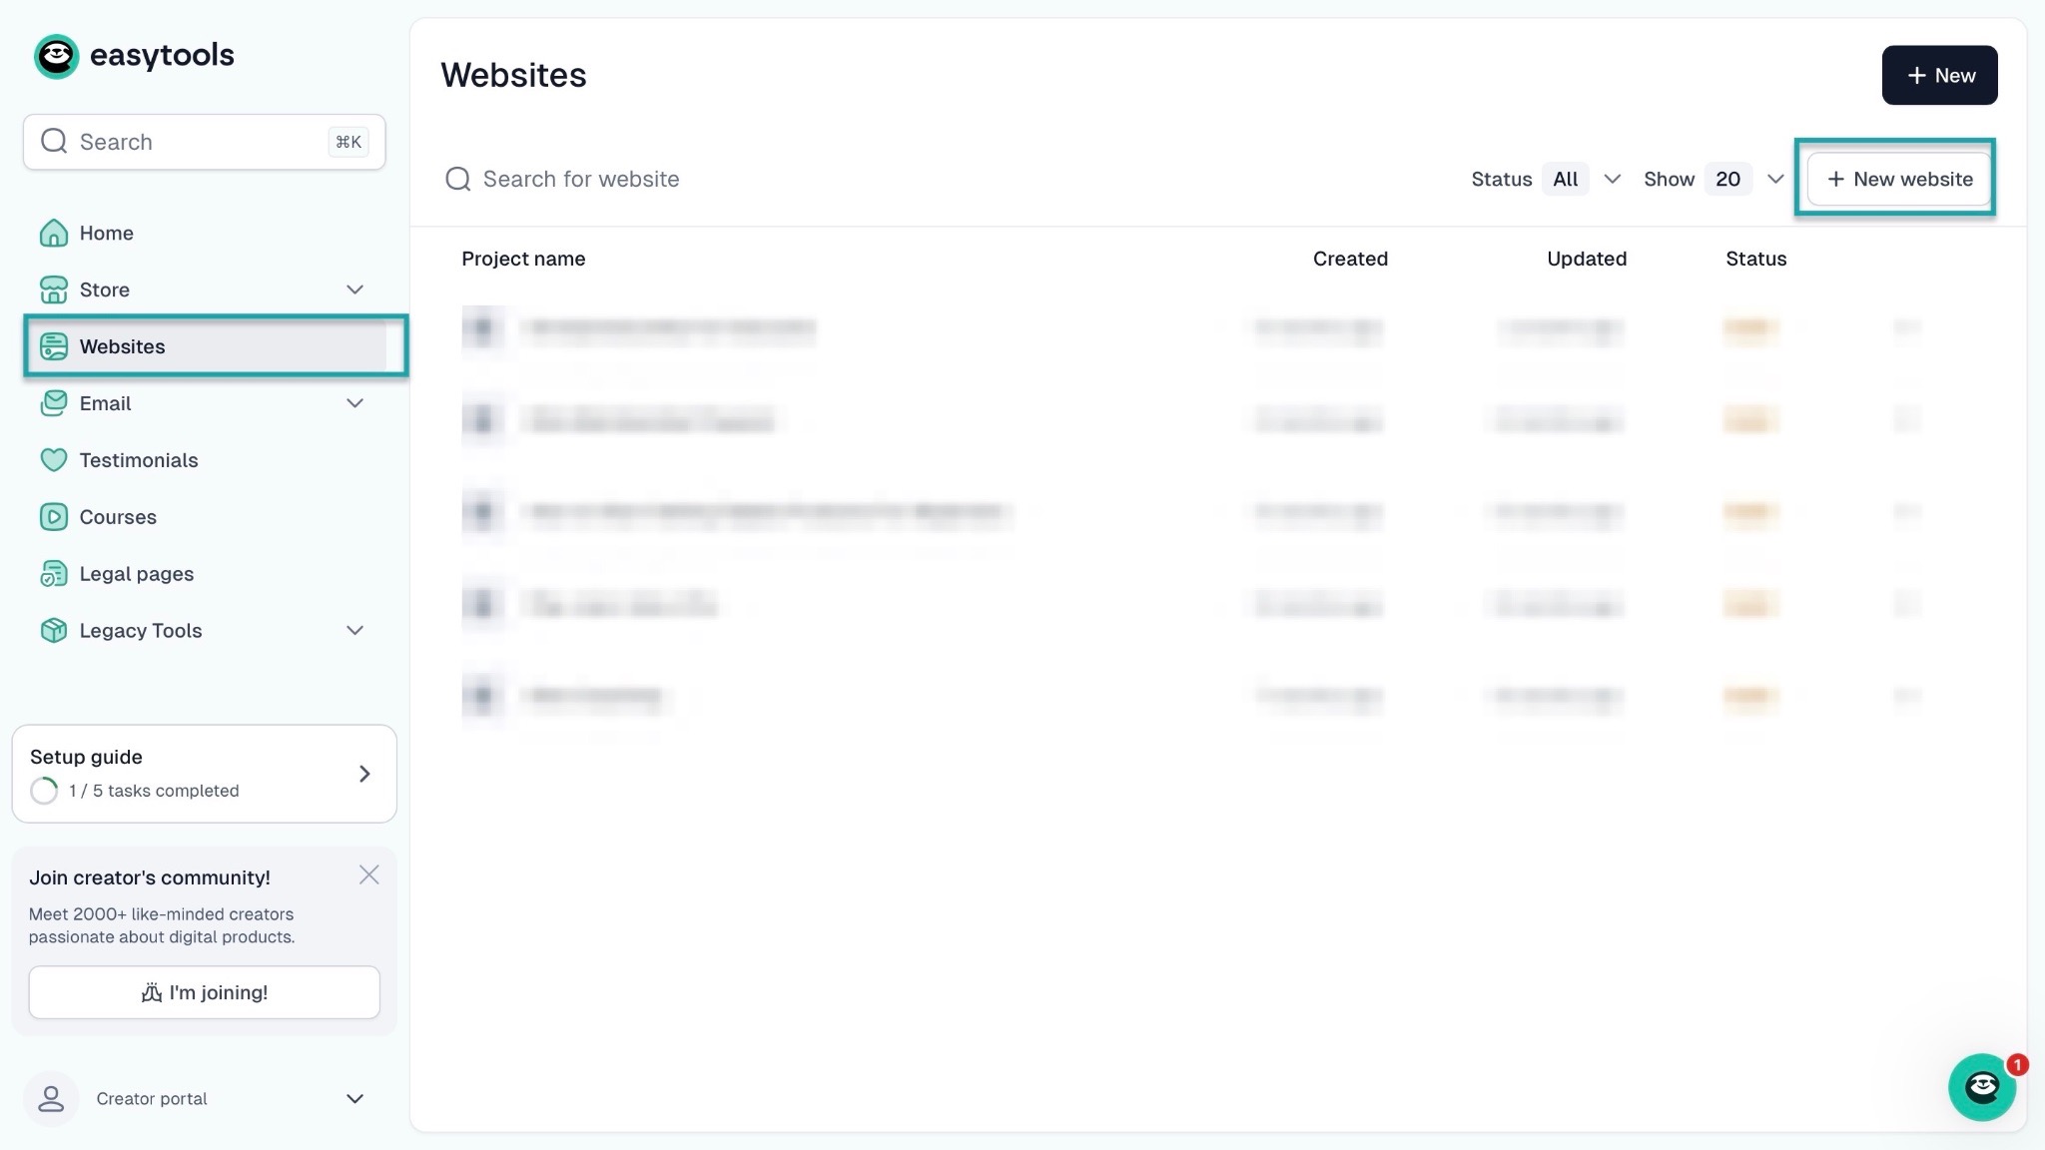Screen dimensions: 2045x1150
Task: Open the Show 20 dropdown
Action: pos(1745,180)
